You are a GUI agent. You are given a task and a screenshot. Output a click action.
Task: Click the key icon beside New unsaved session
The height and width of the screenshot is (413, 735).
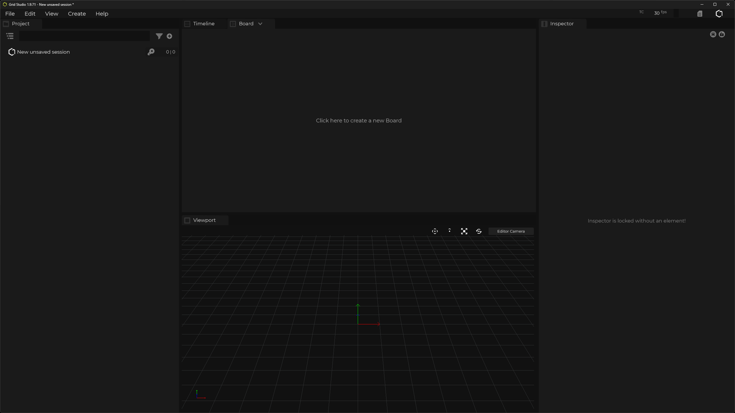point(151,52)
